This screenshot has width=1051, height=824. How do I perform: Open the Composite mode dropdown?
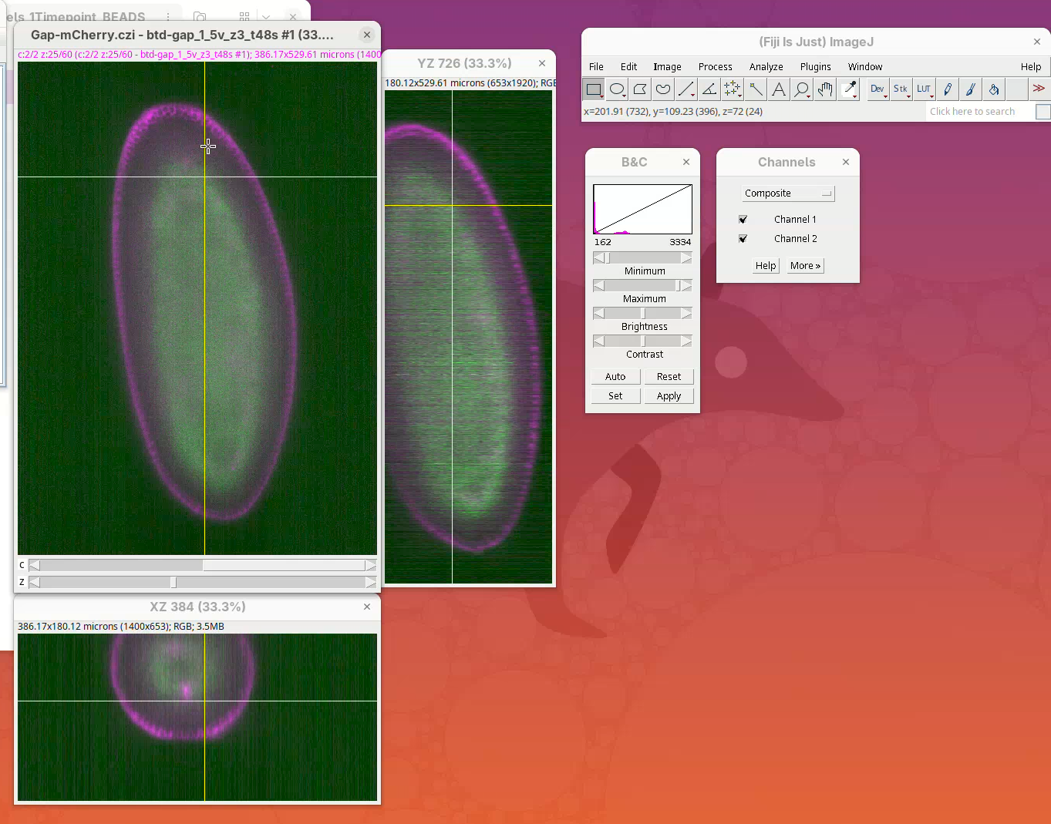(x=788, y=193)
